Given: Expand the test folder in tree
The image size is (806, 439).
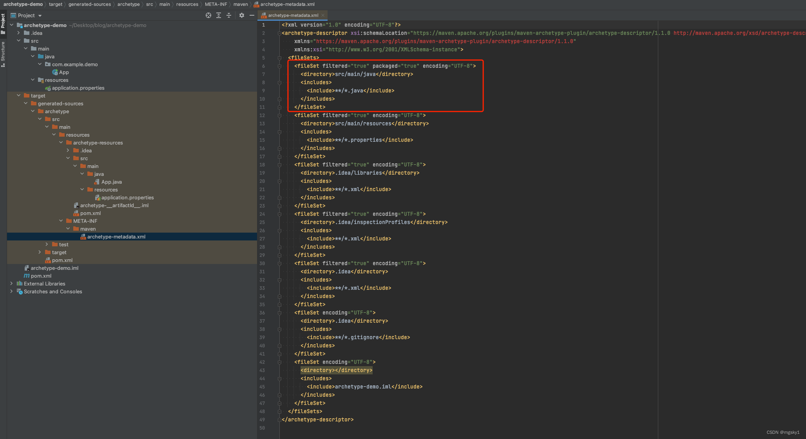Looking at the screenshot, I should pyautogui.click(x=47, y=244).
